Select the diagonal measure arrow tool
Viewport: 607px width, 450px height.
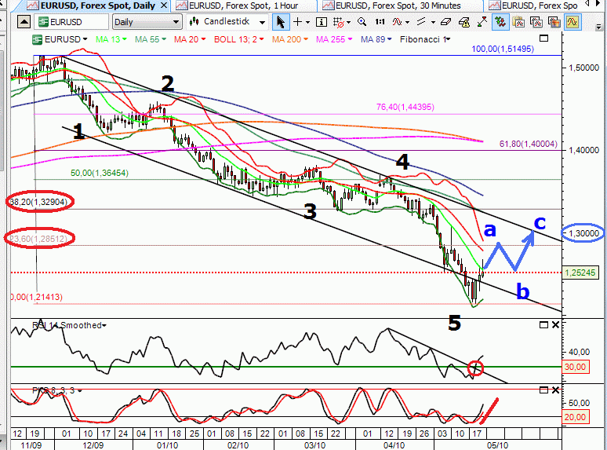pos(482,22)
